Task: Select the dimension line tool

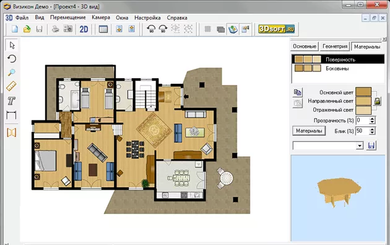Action: pyautogui.click(x=11, y=115)
